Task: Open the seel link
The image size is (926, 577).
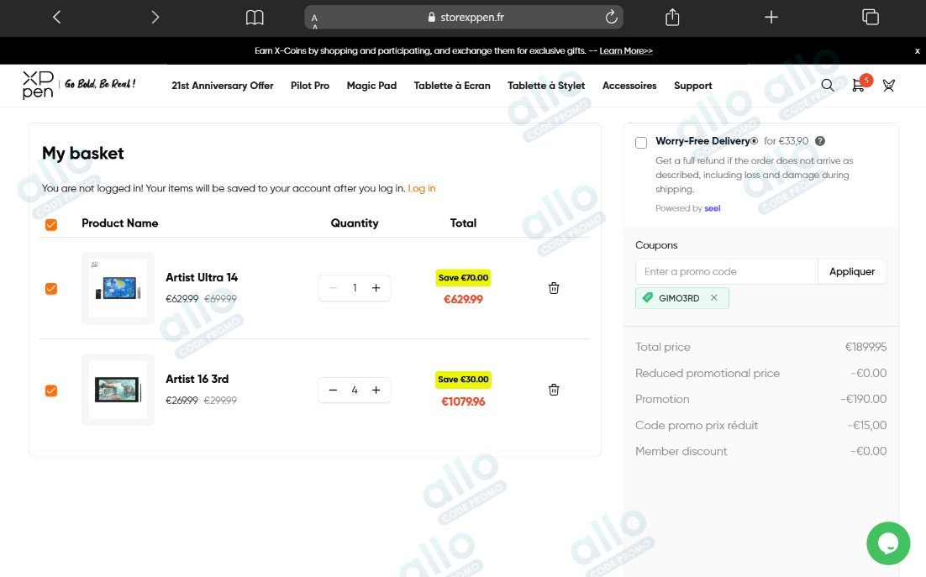Action: (713, 208)
